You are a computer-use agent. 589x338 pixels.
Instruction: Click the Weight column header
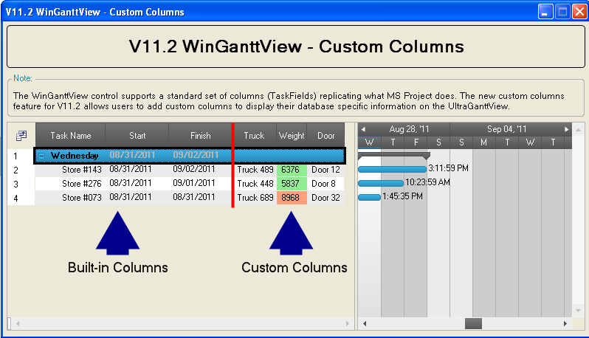click(x=292, y=136)
